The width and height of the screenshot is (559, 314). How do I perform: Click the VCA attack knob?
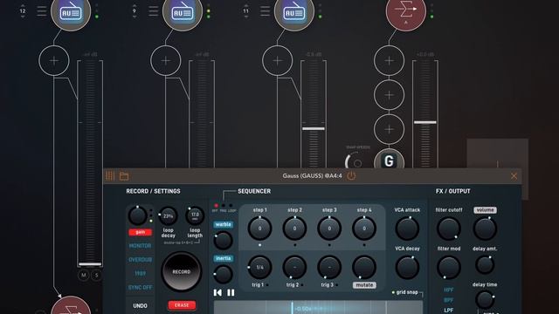pyautogui.click(x=407, y=229)
